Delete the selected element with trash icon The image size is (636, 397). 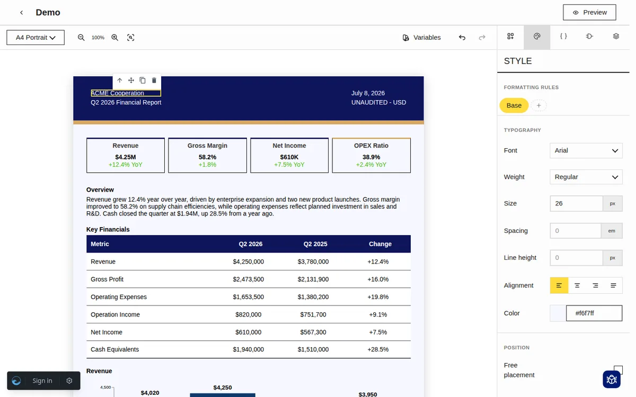tap(154, 80)
